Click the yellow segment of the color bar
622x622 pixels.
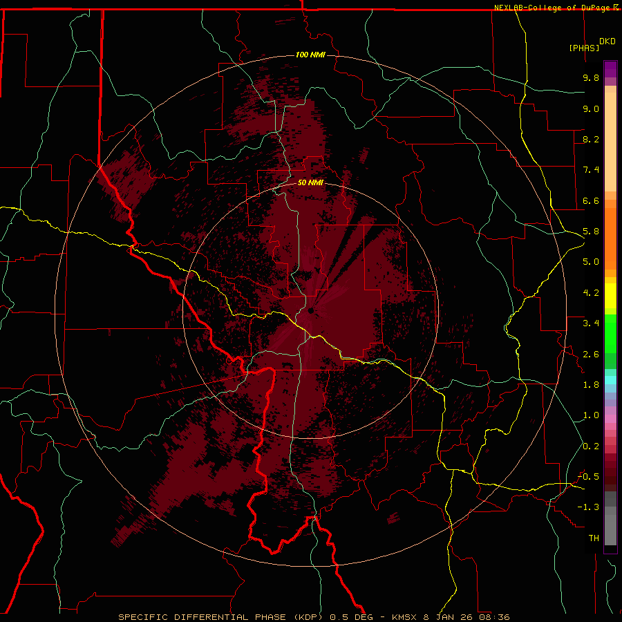pos(610,296)
